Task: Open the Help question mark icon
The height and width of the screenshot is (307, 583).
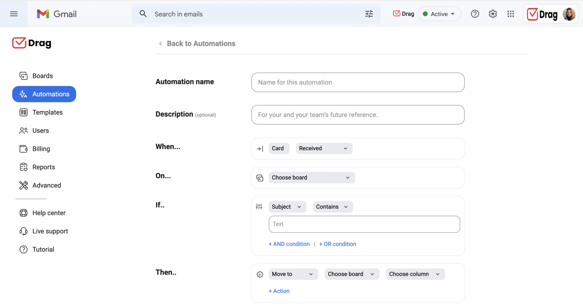Action: coord(475,14)
